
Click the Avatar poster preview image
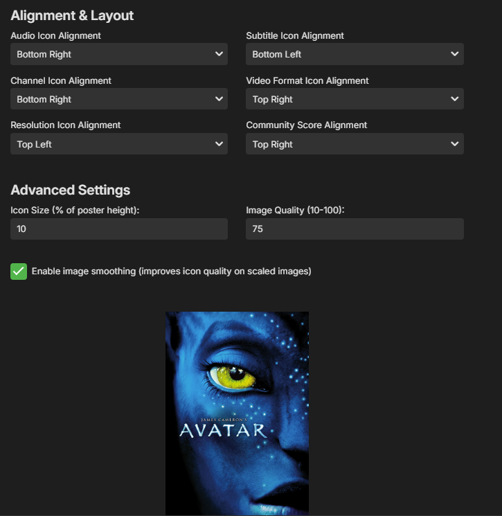237,413
